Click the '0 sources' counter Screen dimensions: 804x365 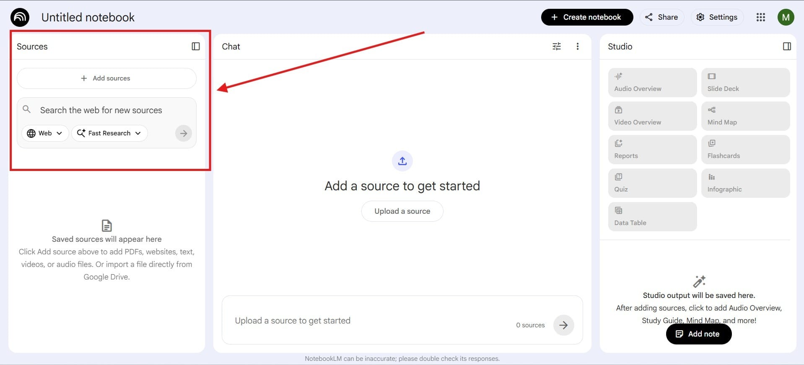click(530, 325)
